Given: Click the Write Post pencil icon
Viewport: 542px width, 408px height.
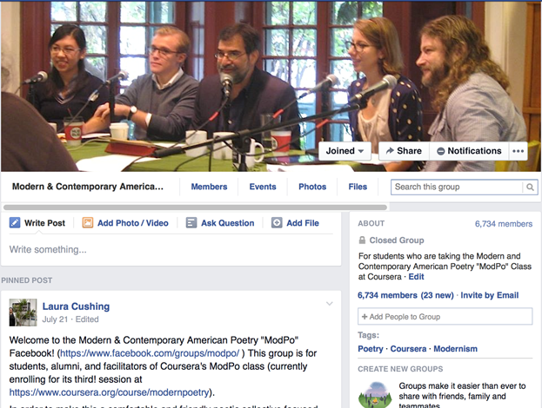Looking at the screenshot, I should (x=15, y=223).
